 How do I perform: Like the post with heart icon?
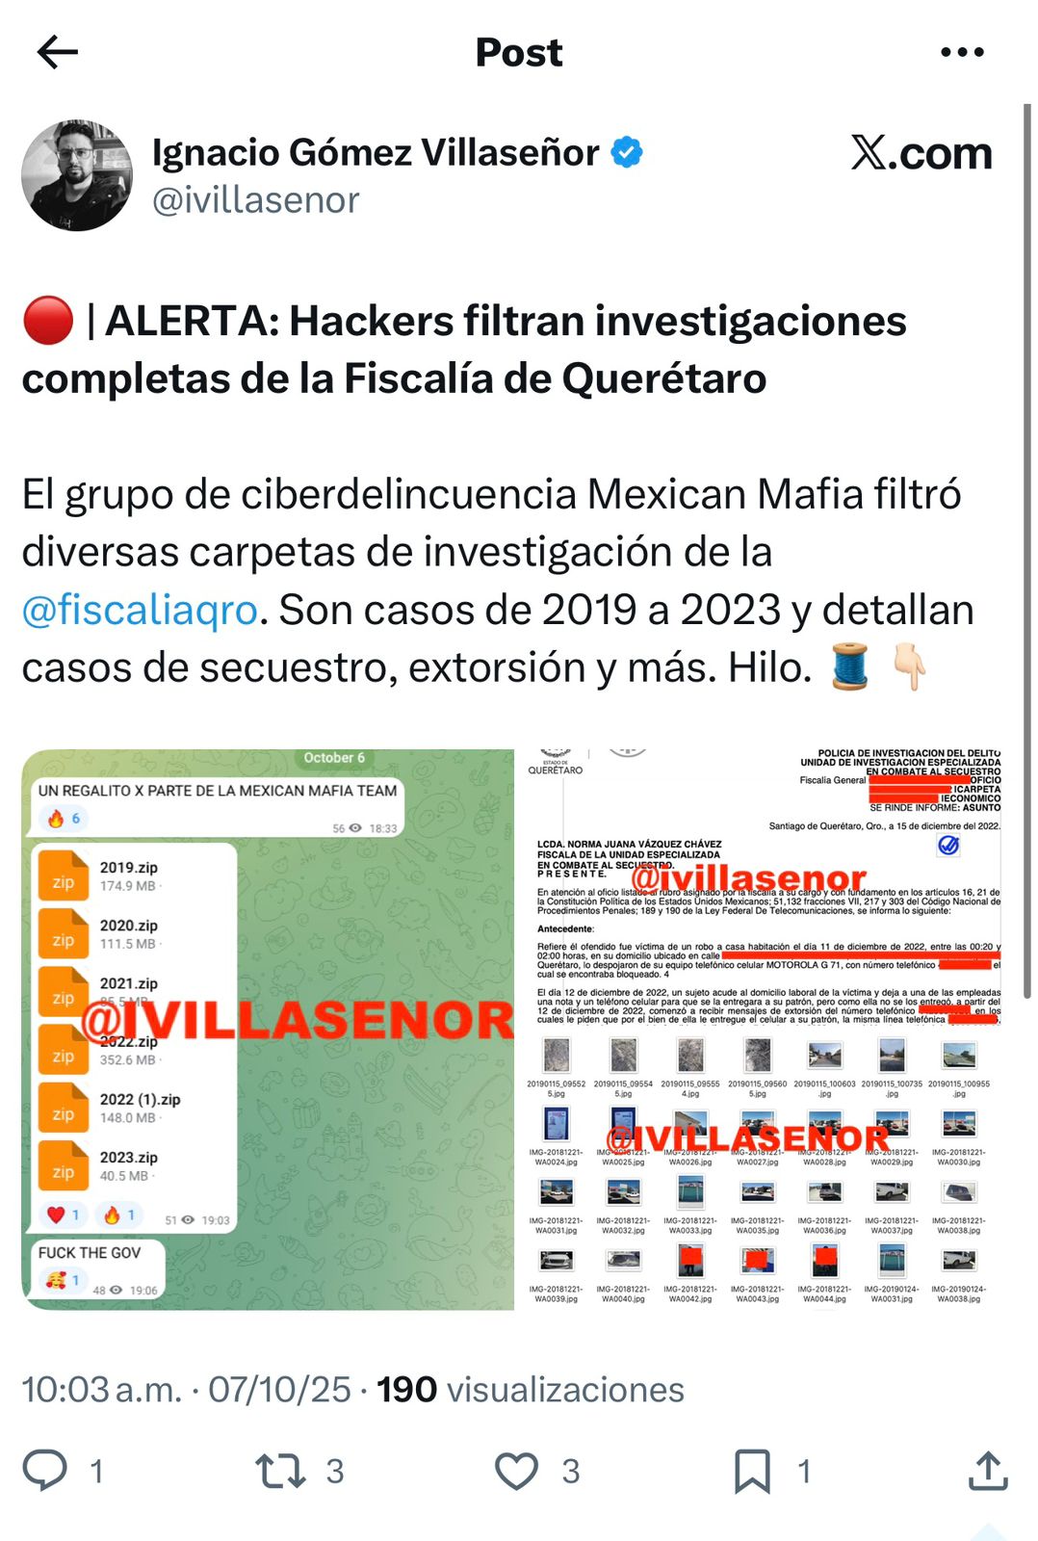516,1472
